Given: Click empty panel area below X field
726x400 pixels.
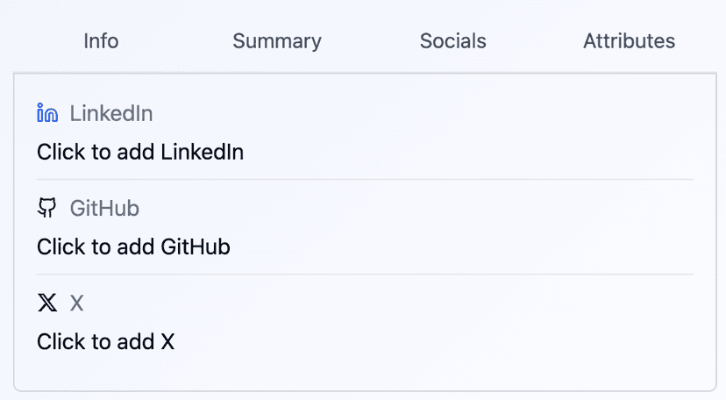Looking at the screenshot, I should (x=365, y=372).
